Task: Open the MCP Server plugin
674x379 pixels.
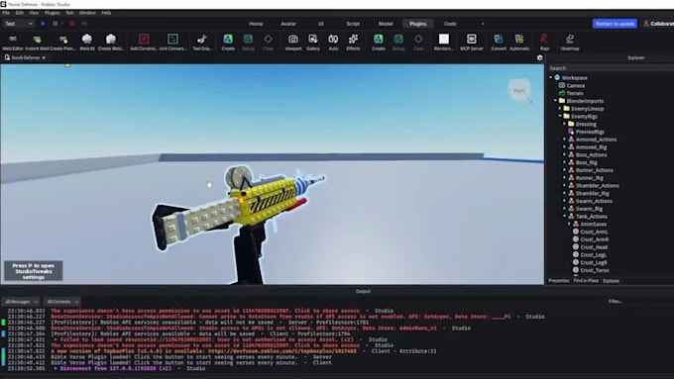Action: pos(472,43)
